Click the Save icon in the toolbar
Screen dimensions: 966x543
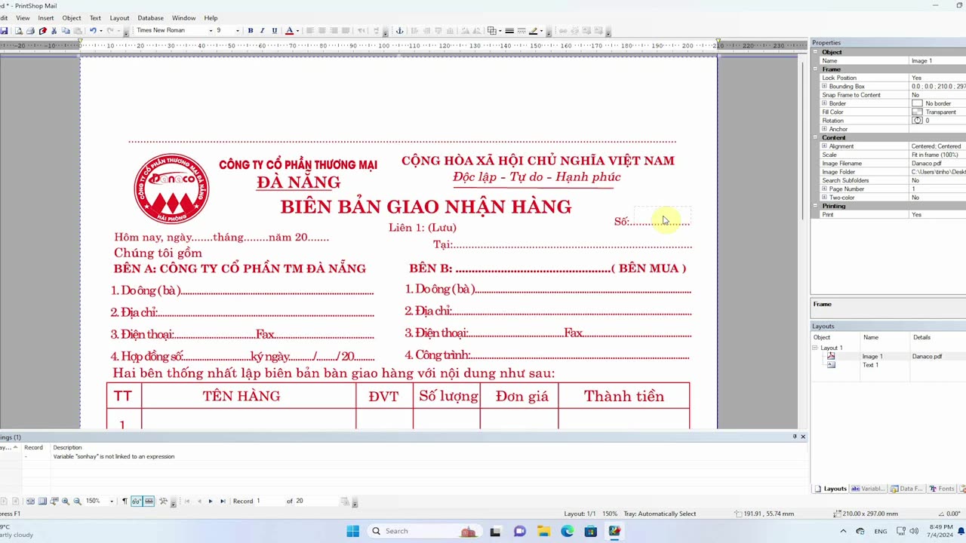[5, 31]
